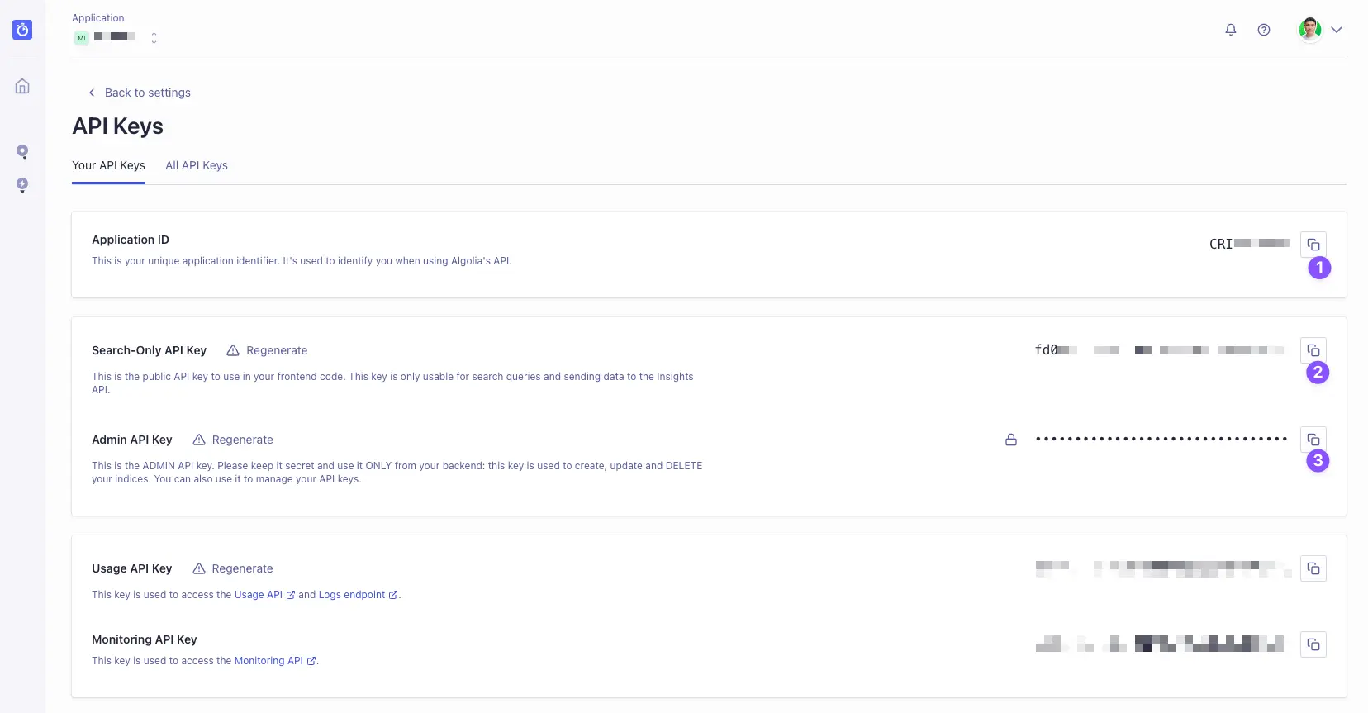
Task: Open the Monitoring API documentation link
Action: (x=268, y=661)
